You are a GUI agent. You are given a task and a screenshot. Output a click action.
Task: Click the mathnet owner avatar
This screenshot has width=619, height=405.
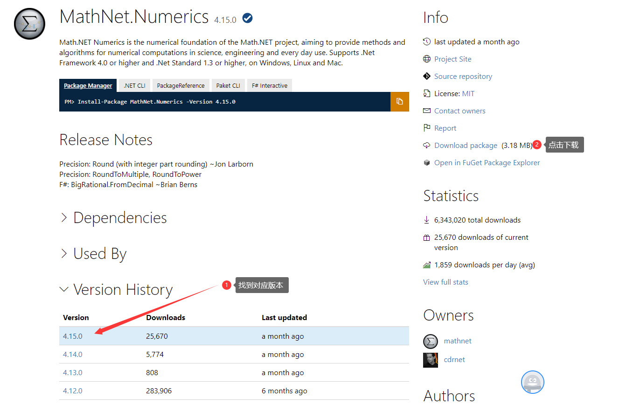coord(430,341)
